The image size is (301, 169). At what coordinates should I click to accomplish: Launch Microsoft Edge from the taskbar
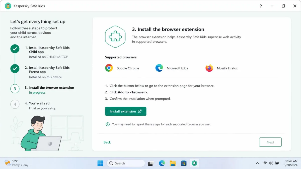[162, 163]
